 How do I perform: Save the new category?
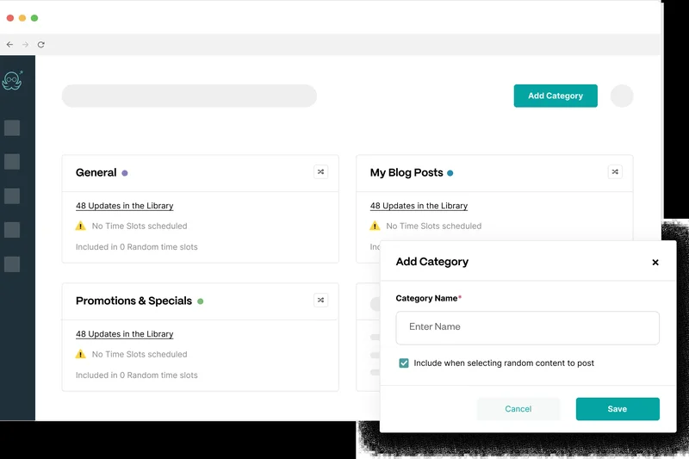(618, 409)
